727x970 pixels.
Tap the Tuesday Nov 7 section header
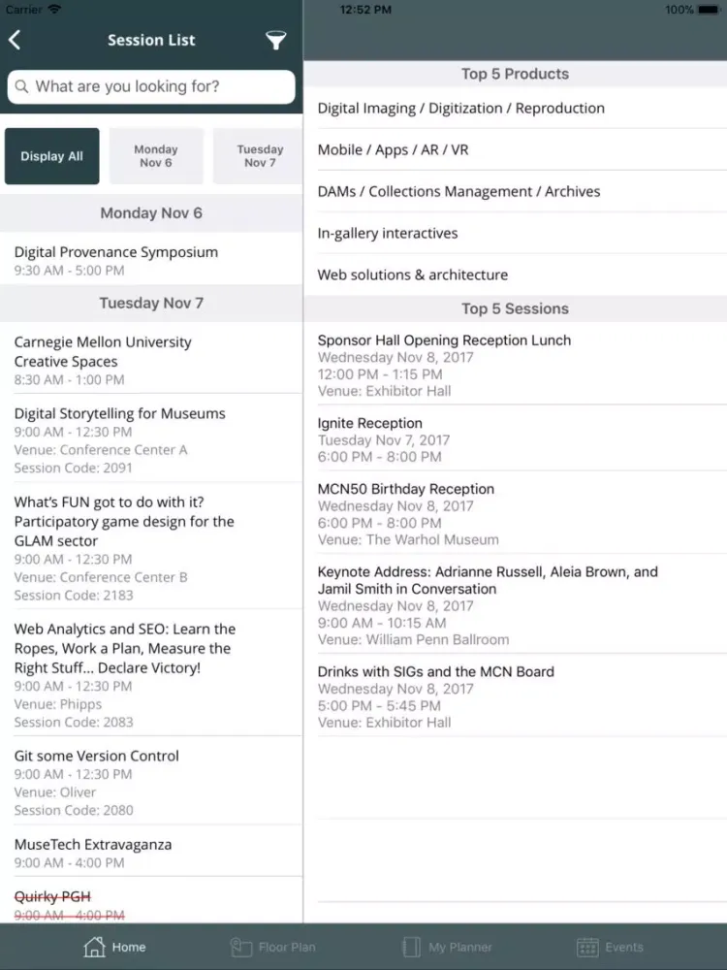click(x=151, y=303)
